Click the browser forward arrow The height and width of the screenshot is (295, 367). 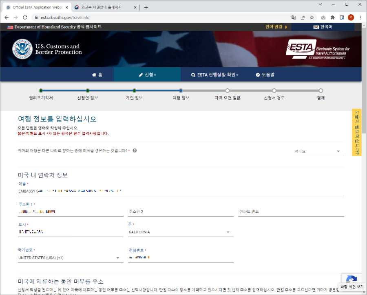click(15, 17)
